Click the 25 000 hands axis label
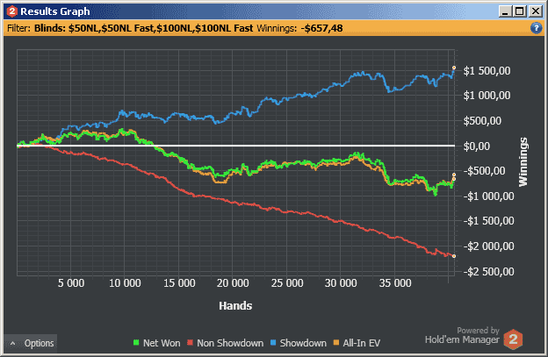Viewport: 548px width, 357px height. pyautogui.click(x=287, y=283)
